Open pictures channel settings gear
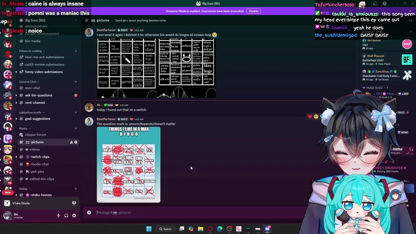The image size is (416, 234). pos(76,142)
